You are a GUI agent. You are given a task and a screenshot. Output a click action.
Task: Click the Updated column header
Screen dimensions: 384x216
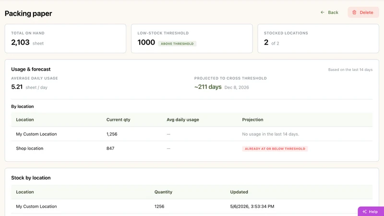239,192
